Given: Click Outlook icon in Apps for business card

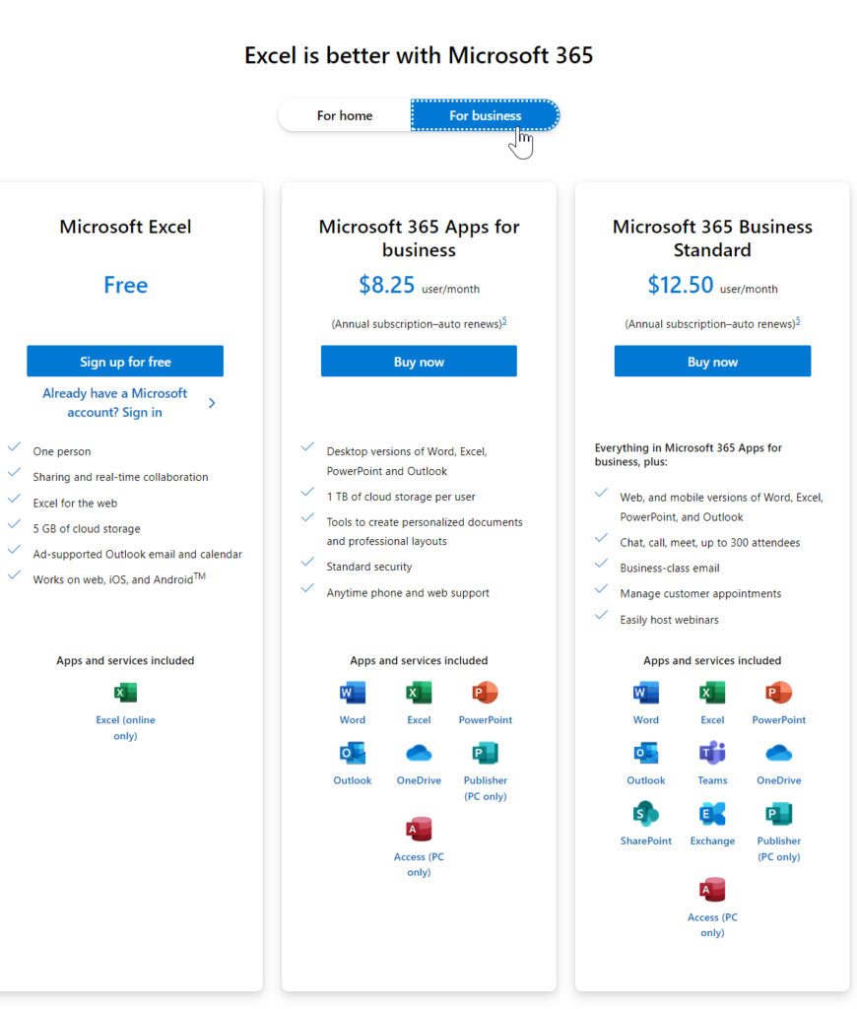Looking at the screenshot, I should pos(353,754).
